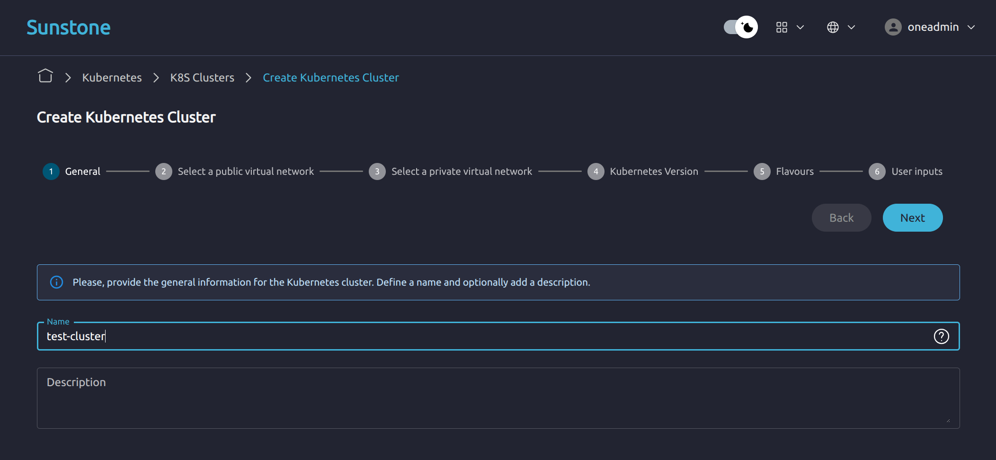Click the oneadmin user avatar icon
This screenshot has width=996, height=460.
tap(893, 27)
